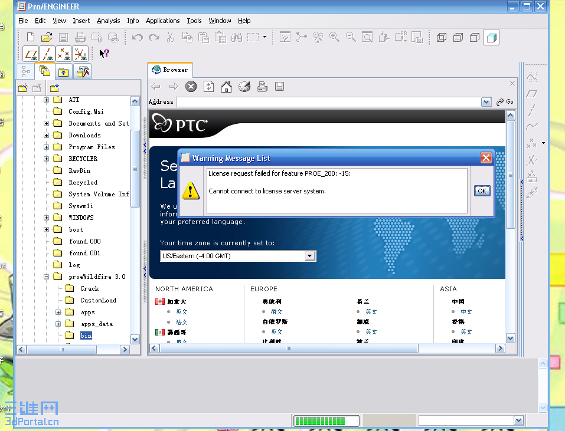Click the Redo arrow icon
The height and width of the screenshot is (431, 565).
[x=154, y=37]
